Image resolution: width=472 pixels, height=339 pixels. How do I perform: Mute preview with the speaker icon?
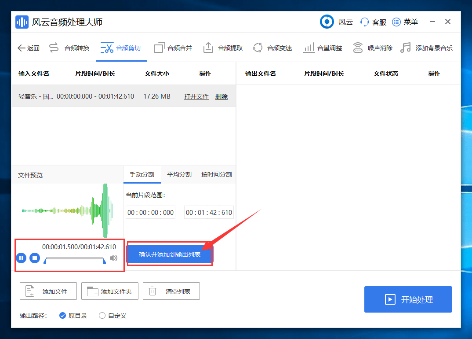point(113,258)
